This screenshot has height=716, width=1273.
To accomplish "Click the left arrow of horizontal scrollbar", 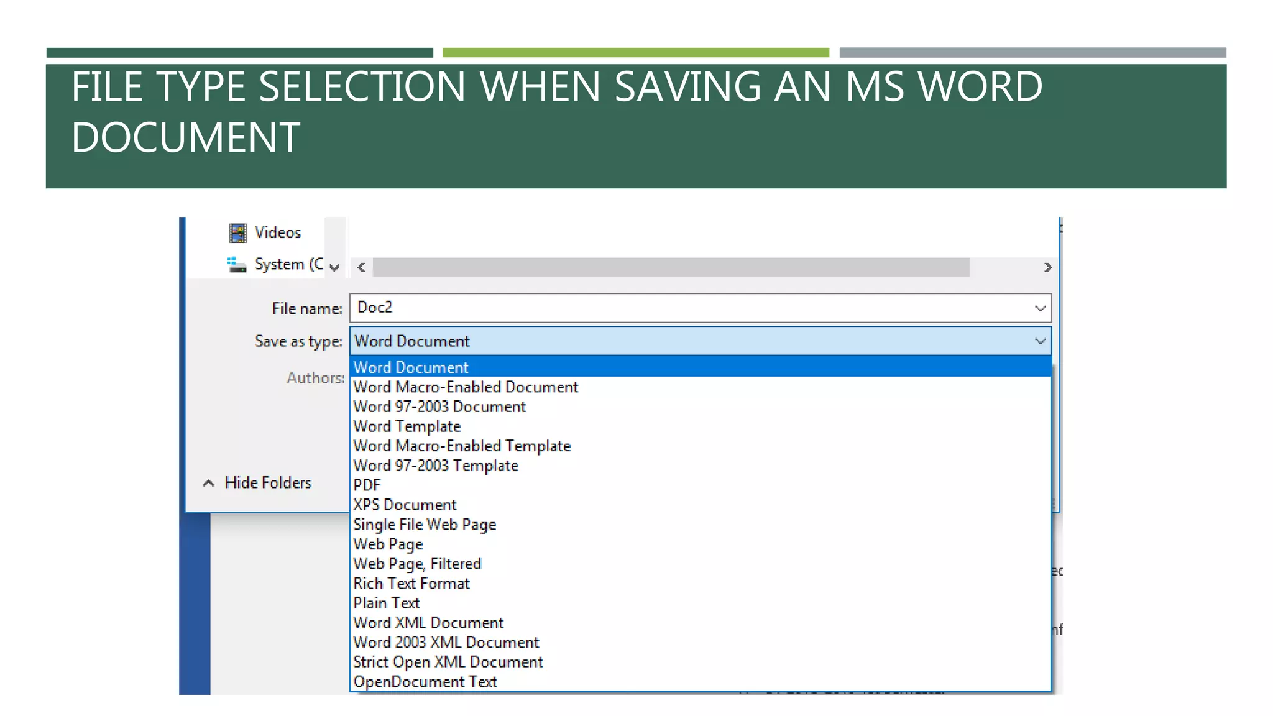I will coord(361,267).
